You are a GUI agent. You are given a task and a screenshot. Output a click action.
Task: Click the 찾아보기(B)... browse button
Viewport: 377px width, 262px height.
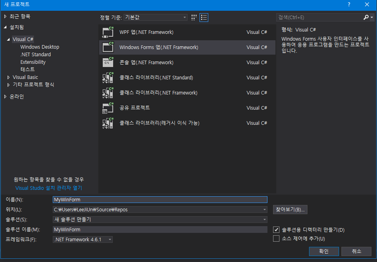pyautogui.click(x=290, y=209)
